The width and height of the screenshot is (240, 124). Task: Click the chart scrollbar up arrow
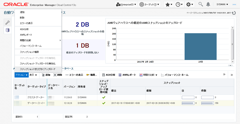point(233,27)
